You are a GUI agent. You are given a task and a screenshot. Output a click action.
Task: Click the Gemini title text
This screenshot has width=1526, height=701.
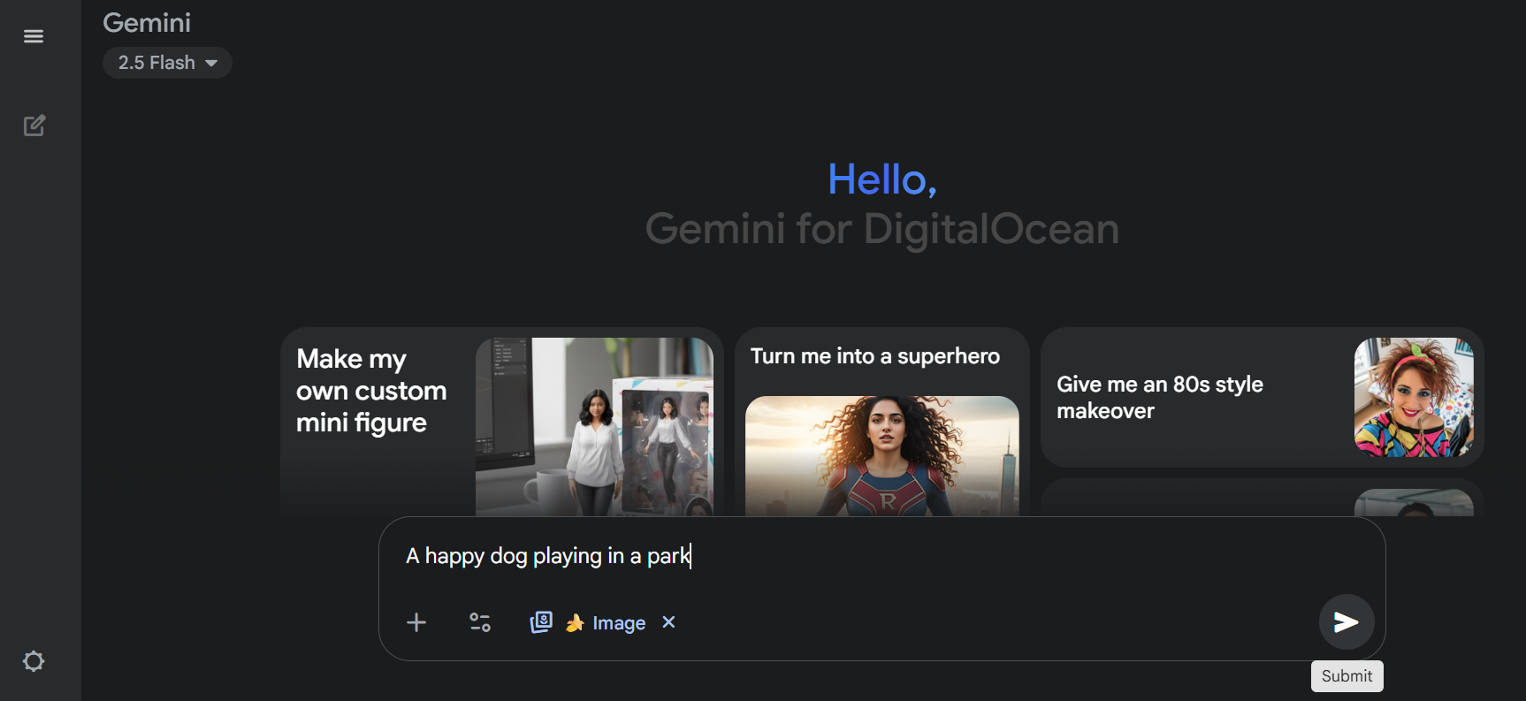[x=147, y=23]
